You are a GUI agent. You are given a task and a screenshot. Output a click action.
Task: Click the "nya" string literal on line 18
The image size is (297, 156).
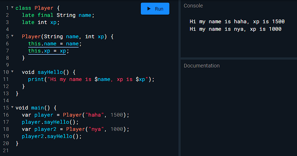coord(96,129)
